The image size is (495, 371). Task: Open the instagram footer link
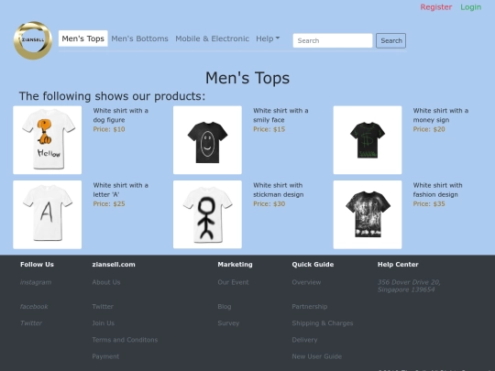pyautogui.click(x=36, y=282)
